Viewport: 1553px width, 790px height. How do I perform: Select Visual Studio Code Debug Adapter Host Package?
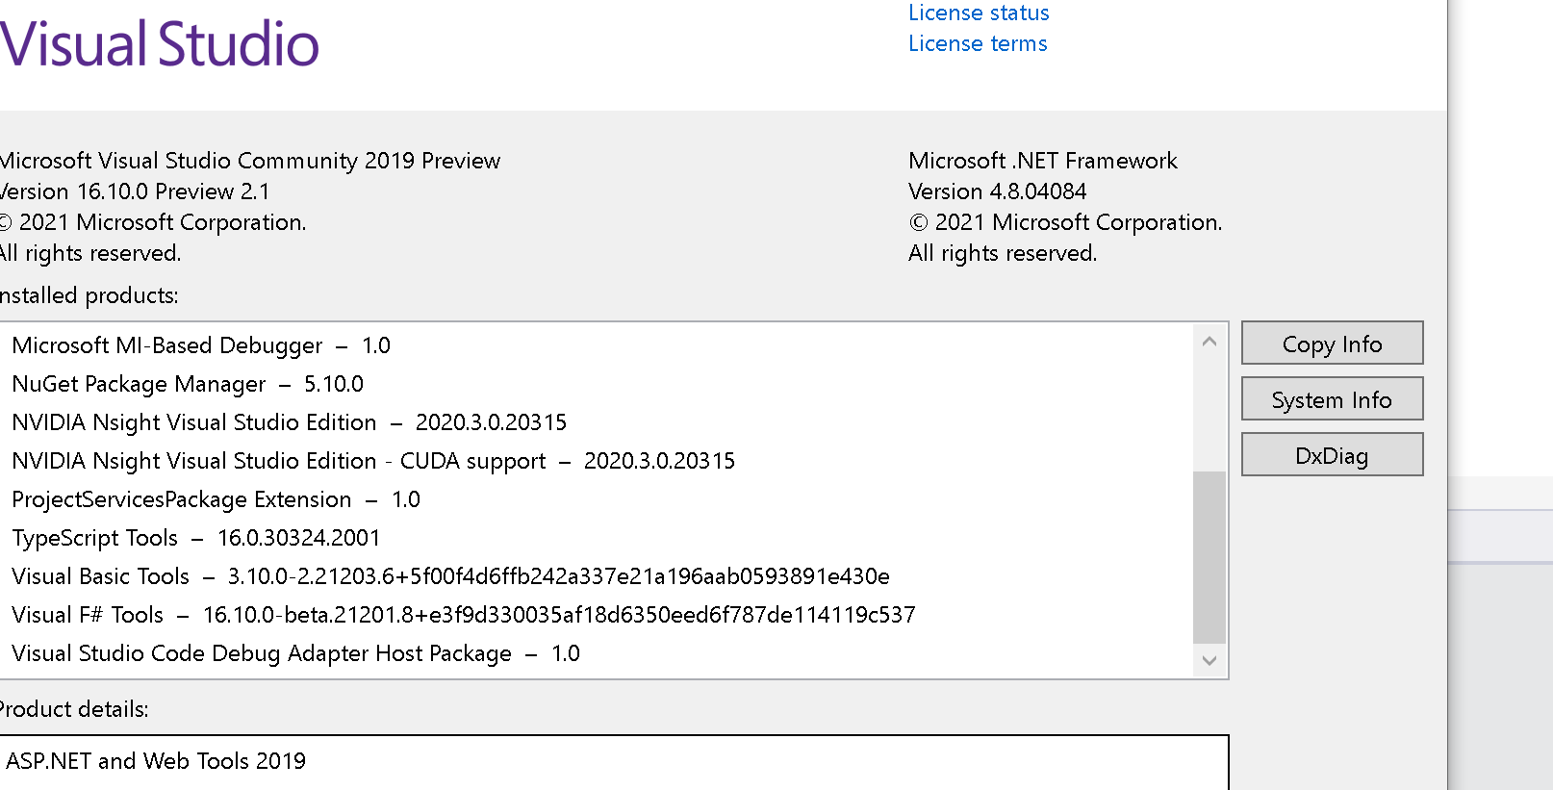coord(261,652)
